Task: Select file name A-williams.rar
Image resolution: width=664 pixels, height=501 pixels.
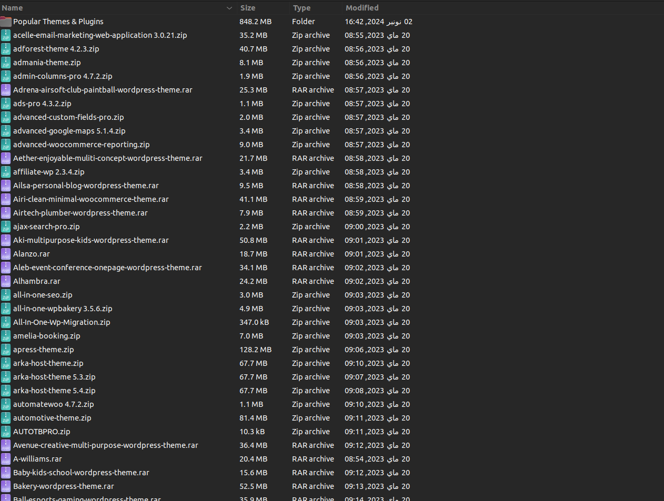Action: point(37,459)
